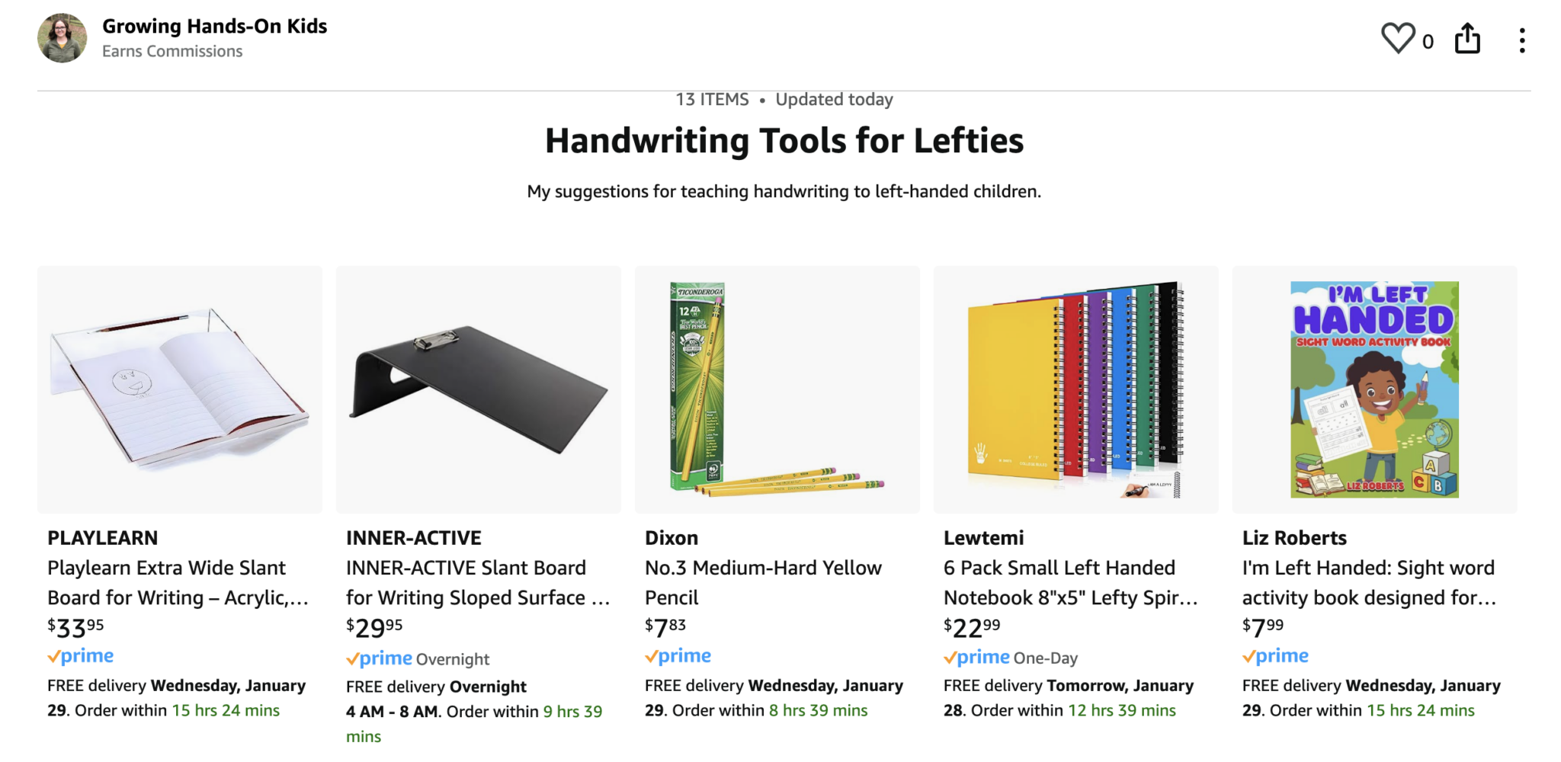
Task: Click the Prime Overnight badge on INNER-ACTIVE board
Action: (418, 659)
